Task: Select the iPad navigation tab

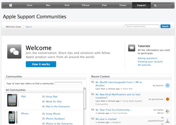Action: click(104, 5)
